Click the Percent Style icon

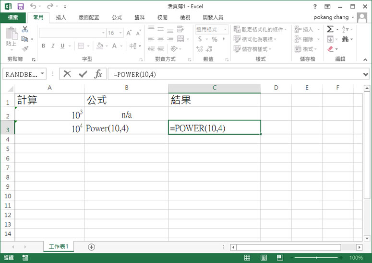click(215, 39)
